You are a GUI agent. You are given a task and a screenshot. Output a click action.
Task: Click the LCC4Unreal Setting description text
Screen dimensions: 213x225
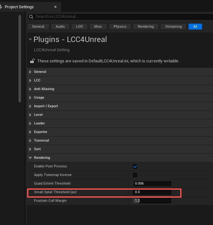point(52,50)
